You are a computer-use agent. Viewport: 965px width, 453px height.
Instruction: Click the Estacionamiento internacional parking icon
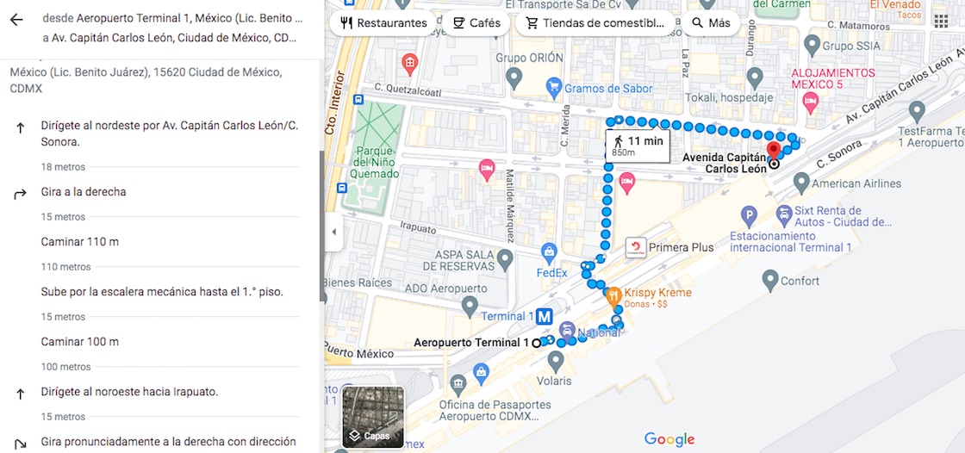pyautogui.click(x=749, y=216)
